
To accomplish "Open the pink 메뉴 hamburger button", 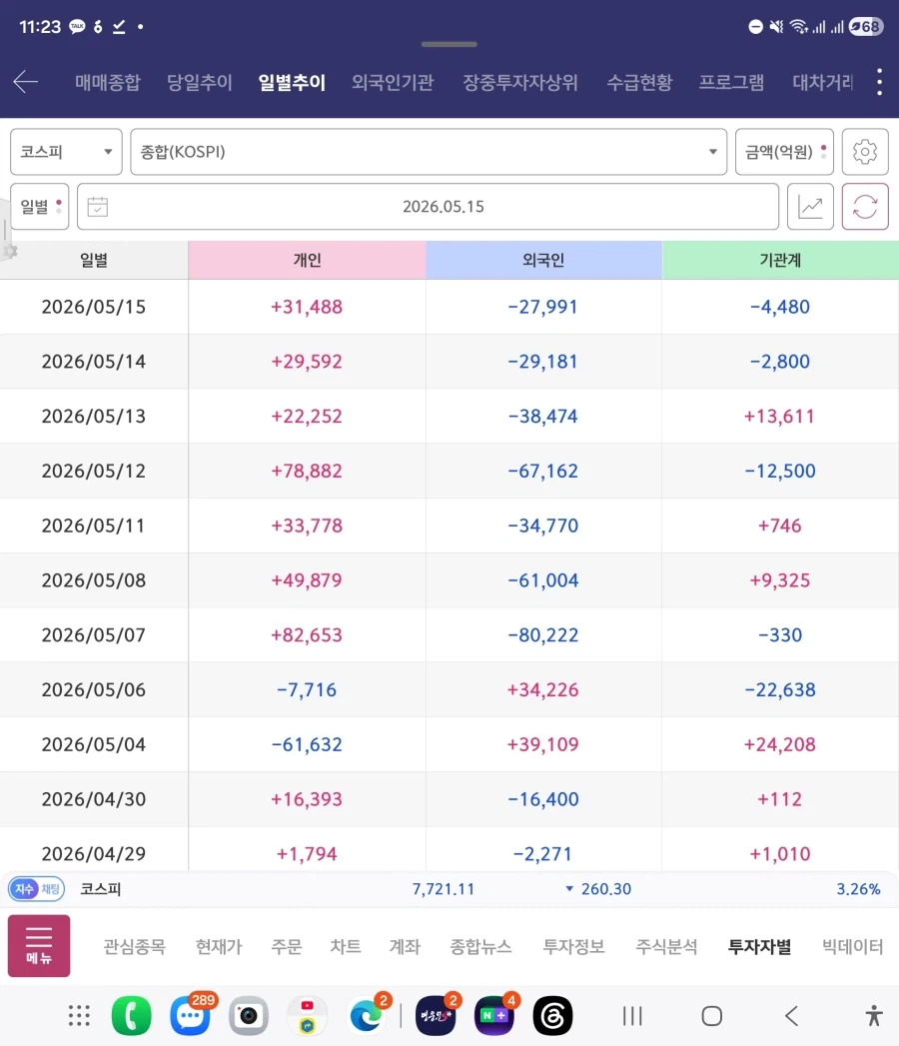I will coord(39,946).
